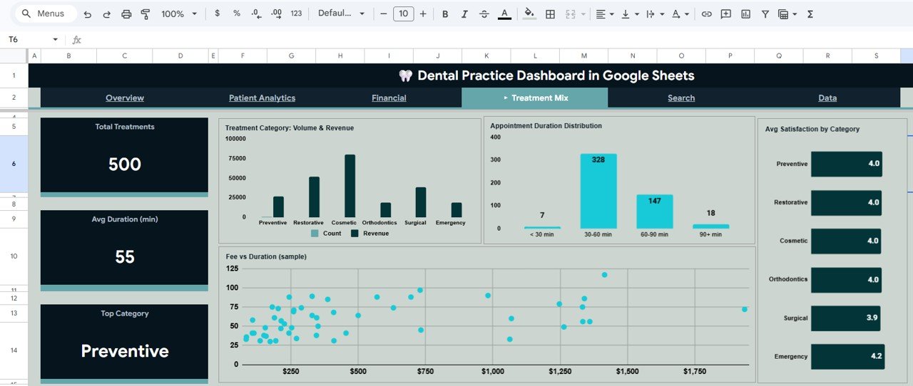
Task: Expand merge cells options arrow
Action: click(583, 14)
